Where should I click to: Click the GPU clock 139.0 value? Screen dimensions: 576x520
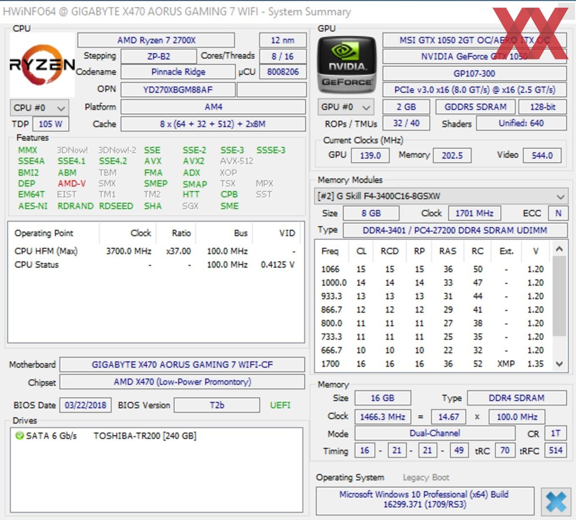(370, 155)
